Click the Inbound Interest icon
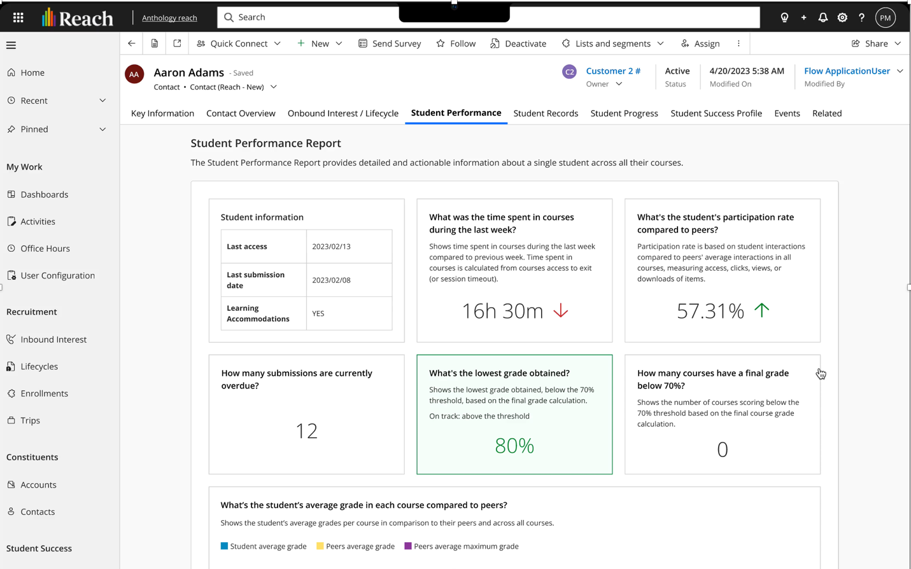Screen dimensions: 911x569 (x=11, y=339)
